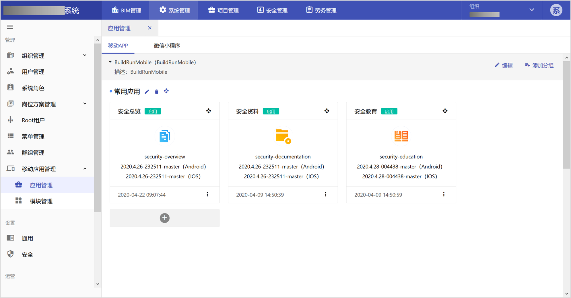Click 安全总览 card title
Image resolution: width=571 pixels, height=298 pixels.
tap(129, 111)
